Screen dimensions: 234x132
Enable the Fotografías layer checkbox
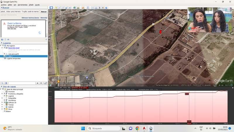pyautogui.click(x=4, y=98)
